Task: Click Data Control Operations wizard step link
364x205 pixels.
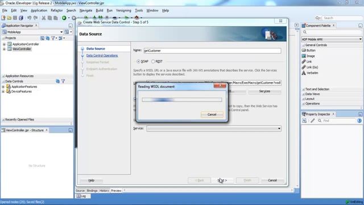Action: coord(102,56)
